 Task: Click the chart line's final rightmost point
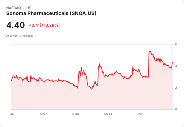click(172, 62)
